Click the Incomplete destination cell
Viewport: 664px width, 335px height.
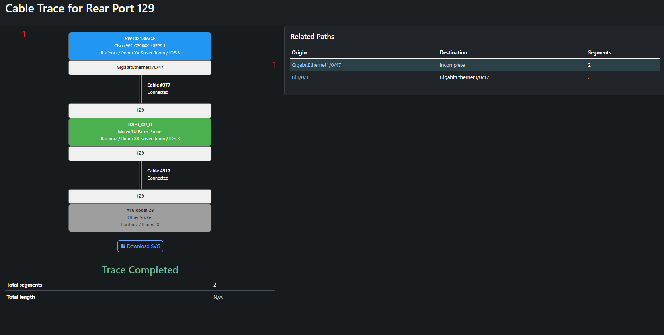tap(452, 65)
